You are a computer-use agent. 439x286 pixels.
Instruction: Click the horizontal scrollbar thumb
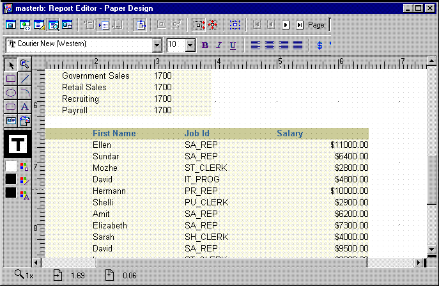coord(231,263)
